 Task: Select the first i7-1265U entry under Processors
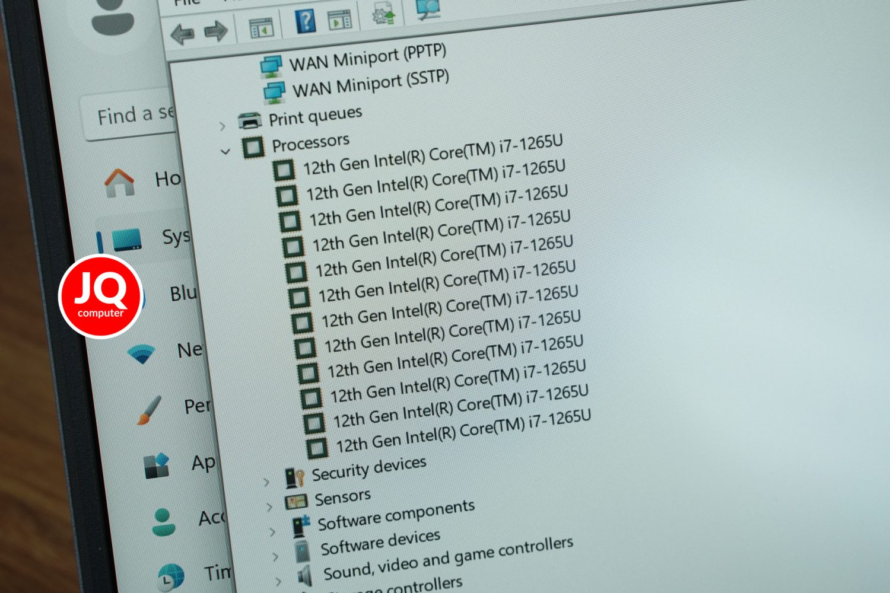pos(433,155)
